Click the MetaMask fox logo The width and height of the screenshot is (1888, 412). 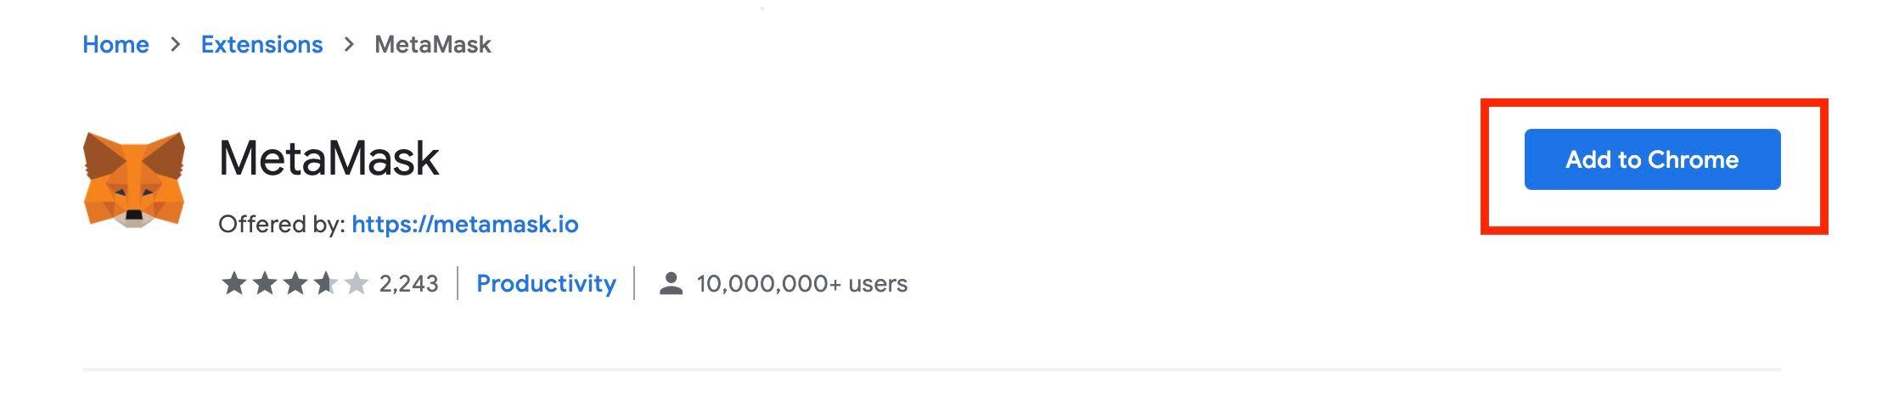(x=134, y=180)
